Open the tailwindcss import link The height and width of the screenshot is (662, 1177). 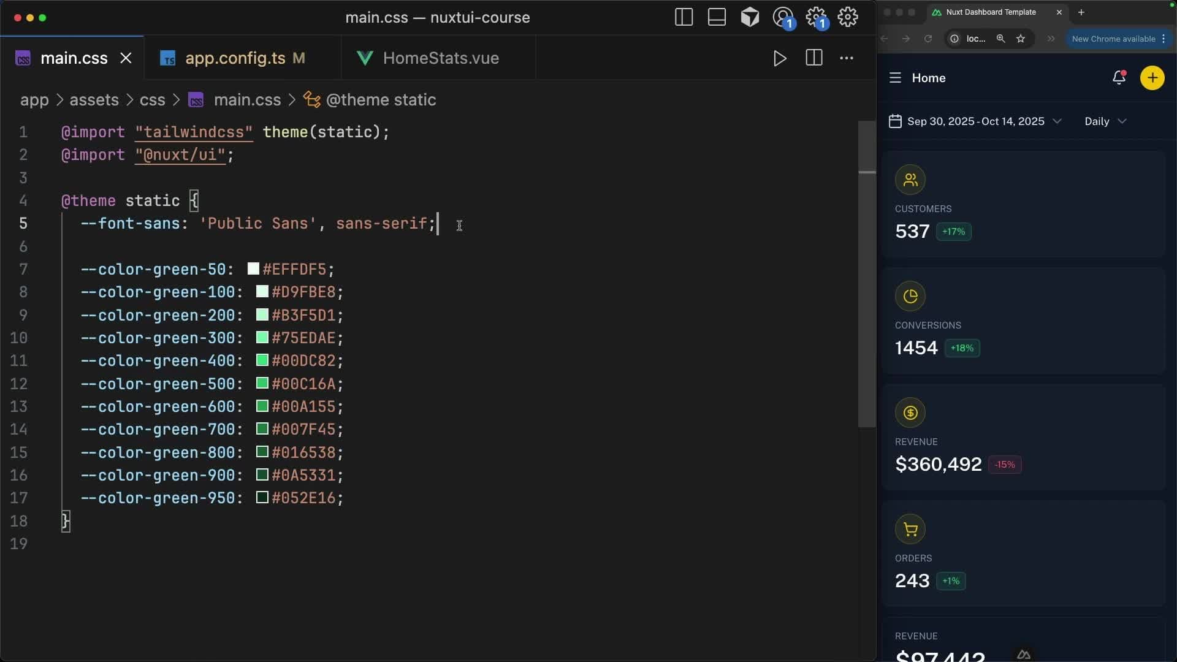pos(194,132)
